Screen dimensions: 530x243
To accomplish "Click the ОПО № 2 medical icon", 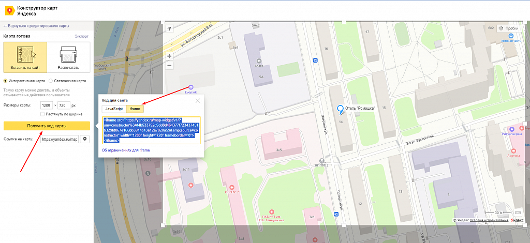I will coord(232,187).
